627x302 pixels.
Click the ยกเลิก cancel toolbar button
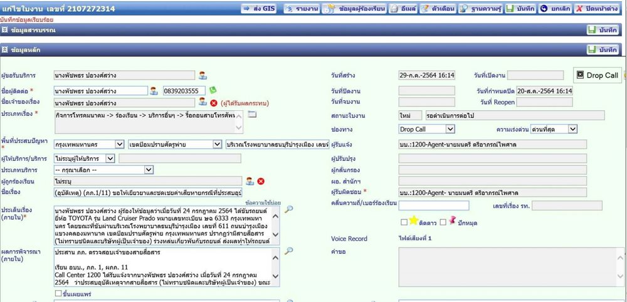click(x=555, y=9)
